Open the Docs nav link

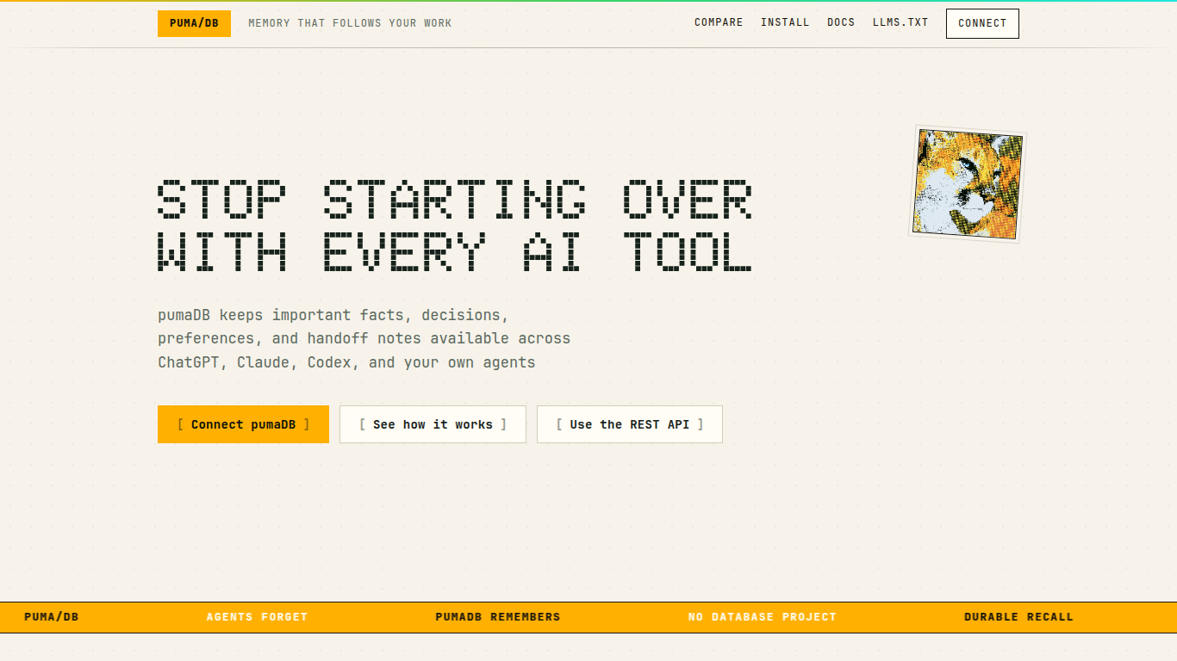click(x=841, y=22)
